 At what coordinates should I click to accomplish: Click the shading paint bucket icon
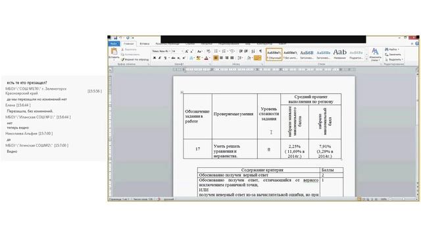pos(249,58)
